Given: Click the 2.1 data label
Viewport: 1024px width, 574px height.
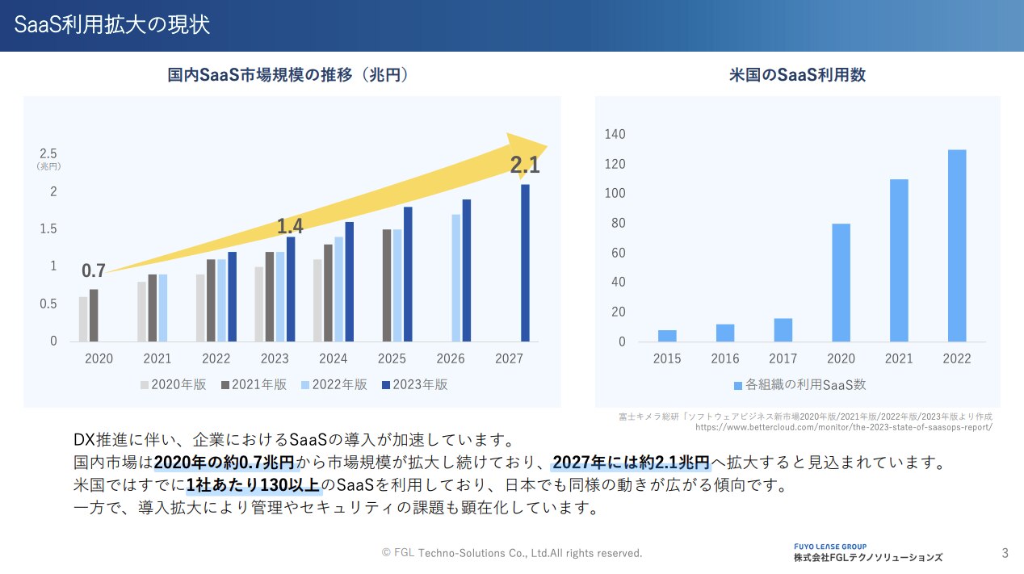Looking at the screenshot, I should point(525,165).
